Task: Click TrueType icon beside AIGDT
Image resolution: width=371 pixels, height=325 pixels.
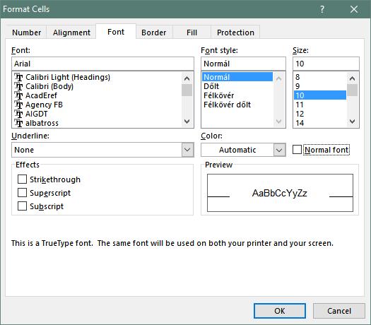Action: point(18,114)
